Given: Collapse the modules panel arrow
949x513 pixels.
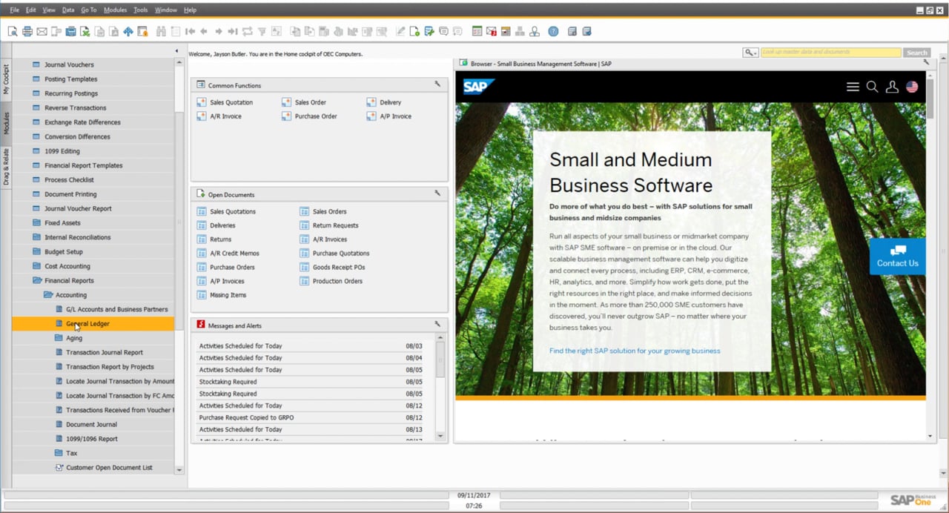Looking at the screenshot, I should 176,51.
